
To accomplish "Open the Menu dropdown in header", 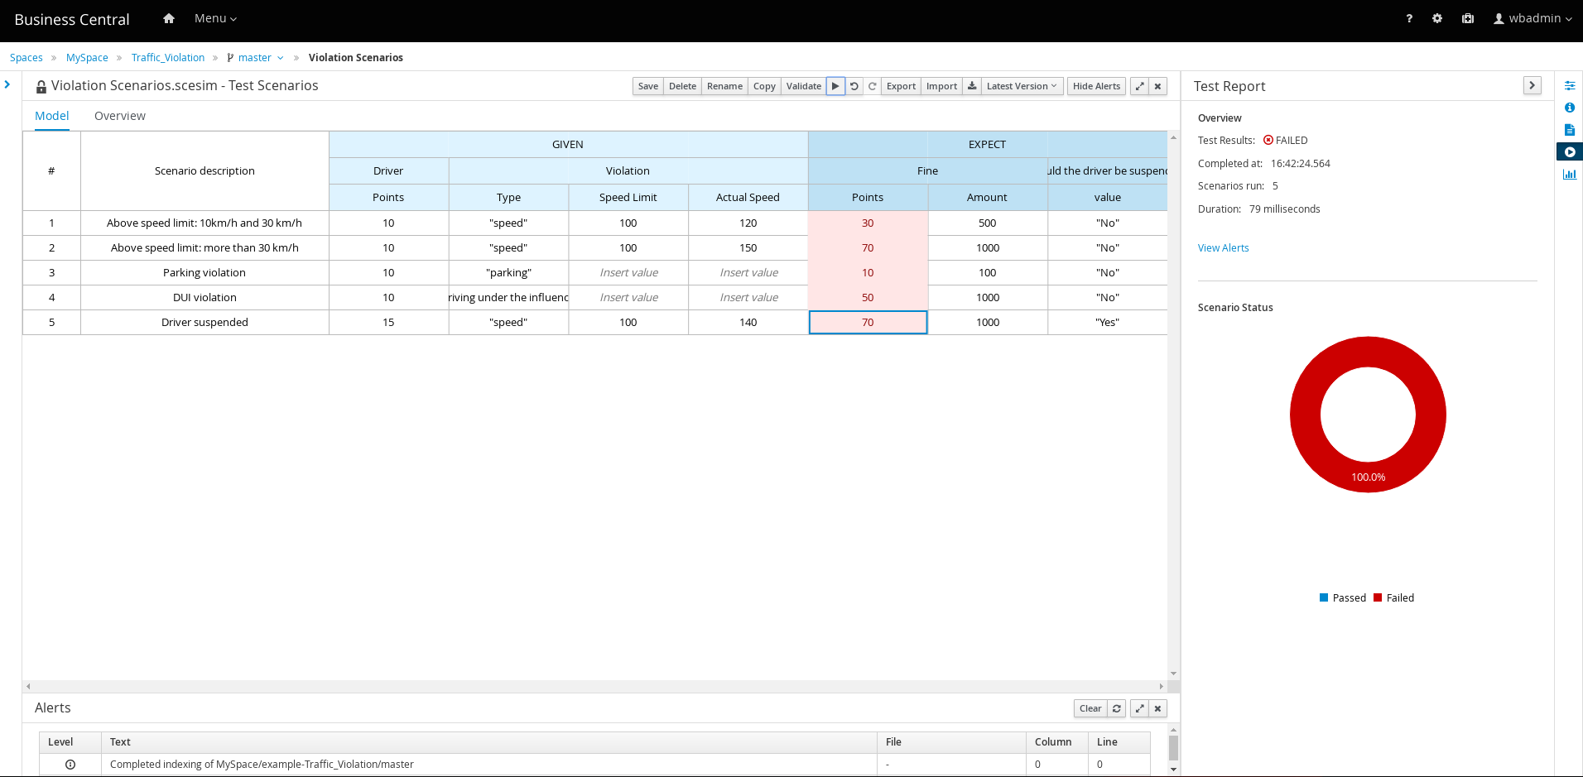I will pyautogui.click(x=215, y=18).
